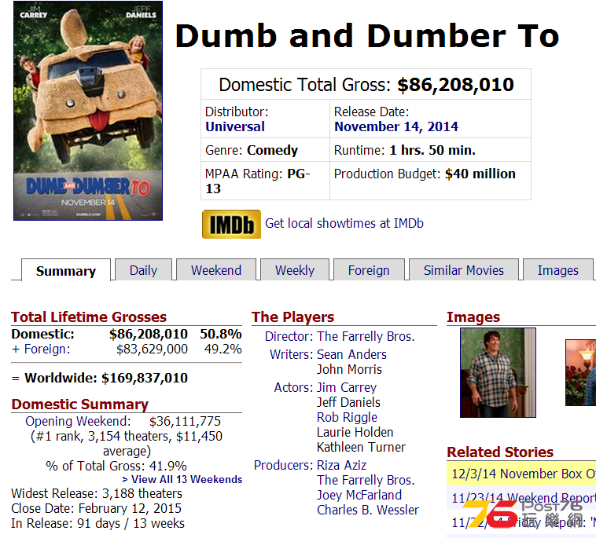
Task: Click the Opening Weekend link
Action: pyautogui.click(x=78, y=421)
